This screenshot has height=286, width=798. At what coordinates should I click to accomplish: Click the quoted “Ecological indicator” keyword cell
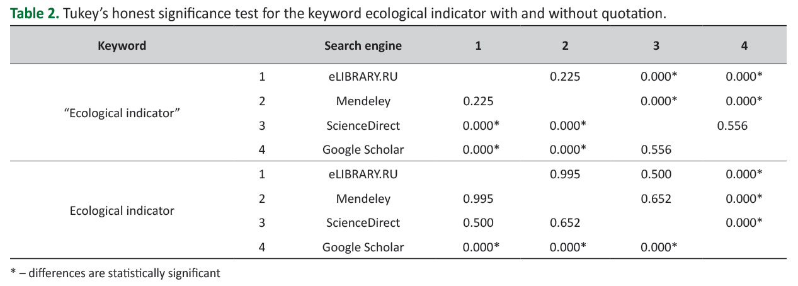click(x=122, y=113)
